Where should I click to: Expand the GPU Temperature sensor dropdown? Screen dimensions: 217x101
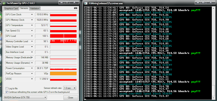[x=32, y=25]
